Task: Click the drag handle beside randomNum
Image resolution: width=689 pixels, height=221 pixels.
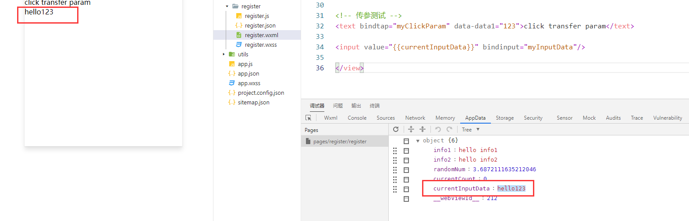Action: point(395,170)
